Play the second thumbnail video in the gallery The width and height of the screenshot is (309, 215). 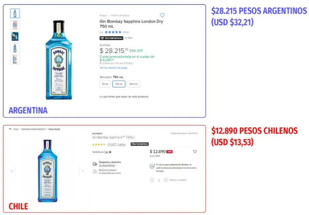pyautogui.click(x=15, y=25)
